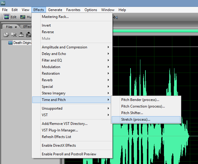Click the Insert into Edit view icon

tap(21, 35)
